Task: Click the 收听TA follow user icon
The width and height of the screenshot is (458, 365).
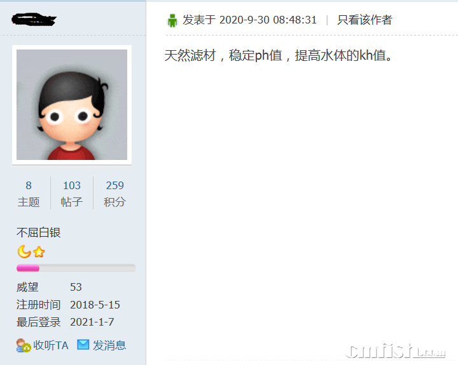Action: click(x=24, y=345)
